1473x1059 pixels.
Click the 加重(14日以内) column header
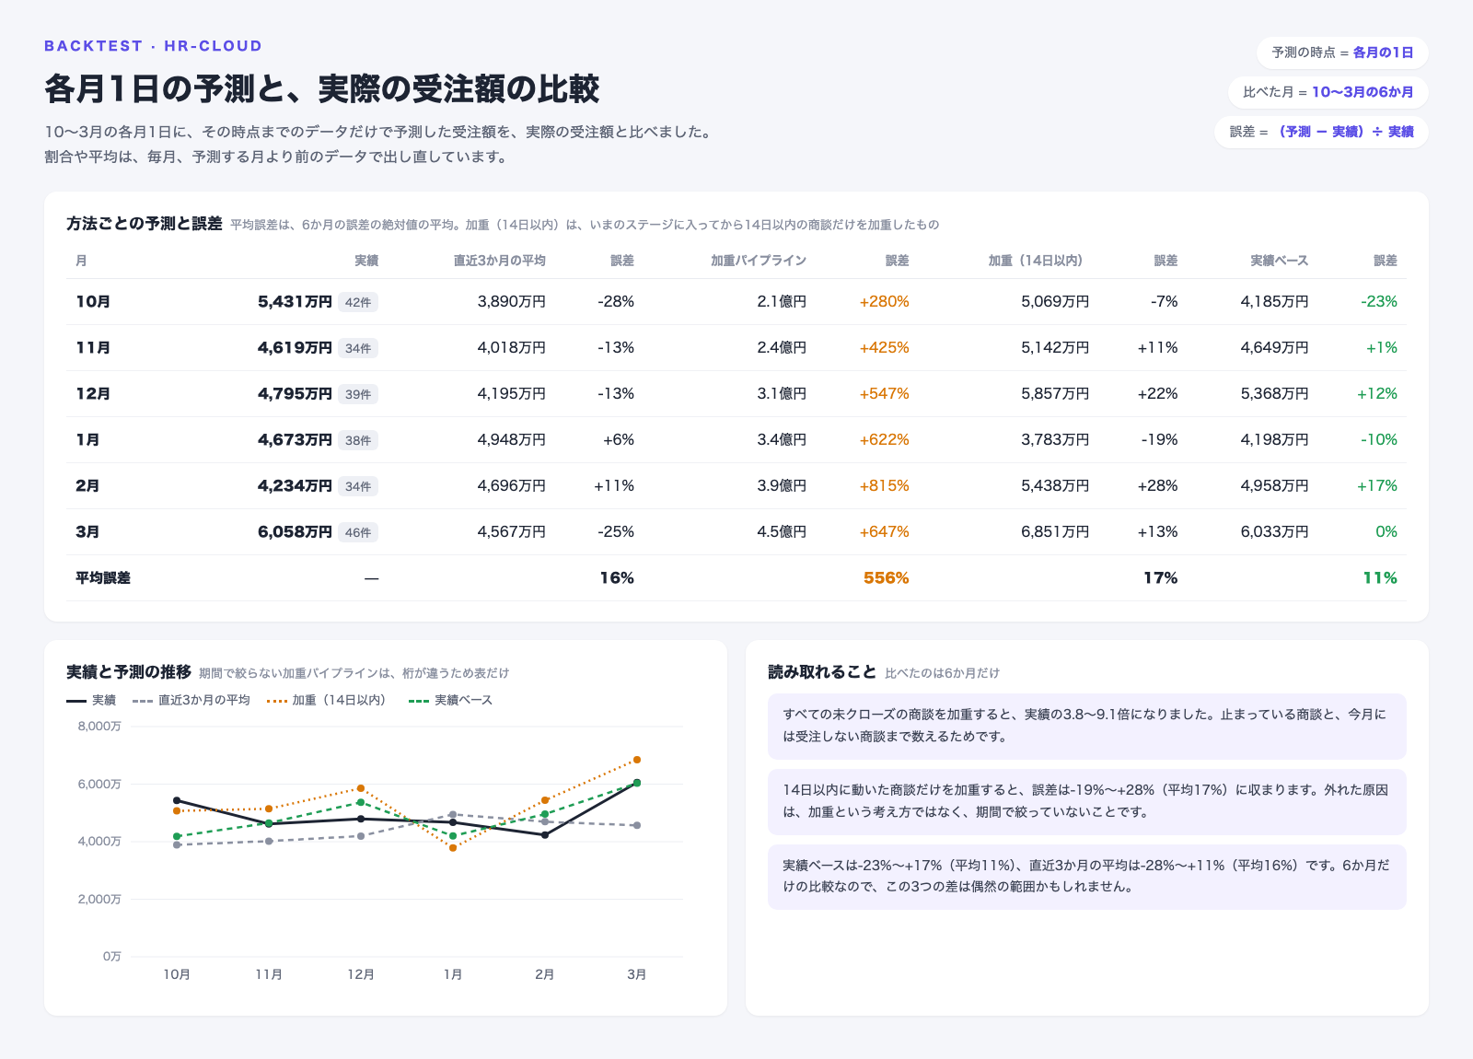tap(1038, 261)
